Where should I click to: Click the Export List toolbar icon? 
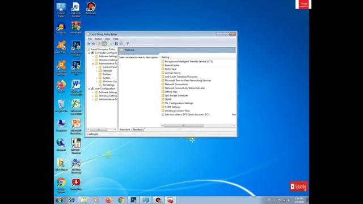pos(110,44)
